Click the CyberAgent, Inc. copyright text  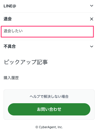point(51,127)
